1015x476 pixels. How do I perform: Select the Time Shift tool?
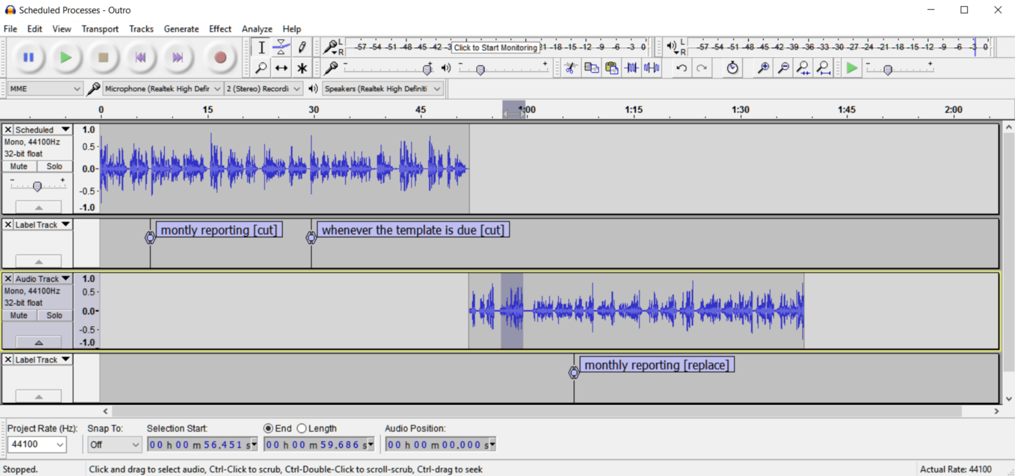tap(281, 68)
